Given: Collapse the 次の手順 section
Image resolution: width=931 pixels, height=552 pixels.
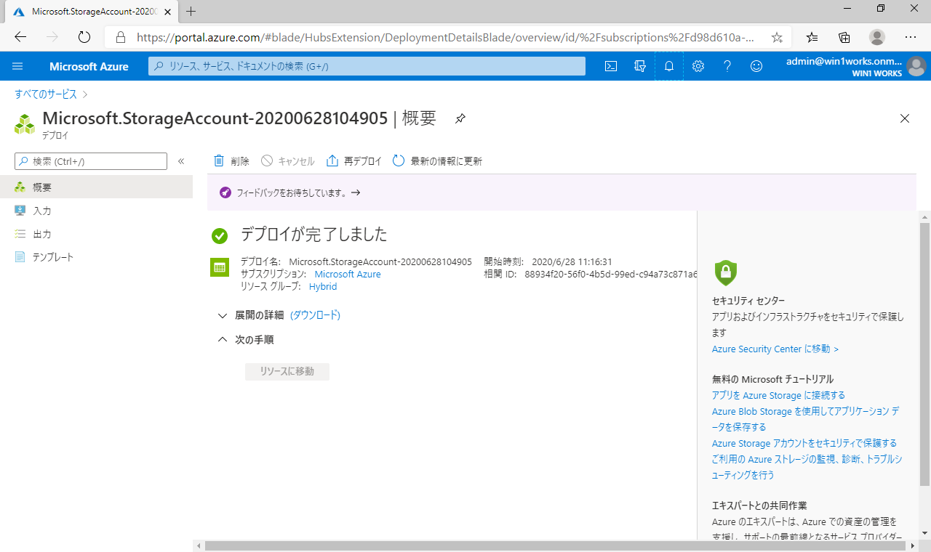Looking at the screenshot, I should click(x=246, y=339).
